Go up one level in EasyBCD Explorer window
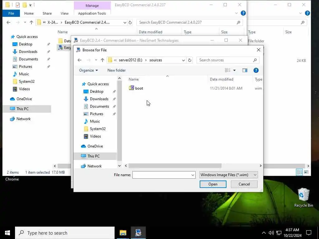 tap(31, 22)
